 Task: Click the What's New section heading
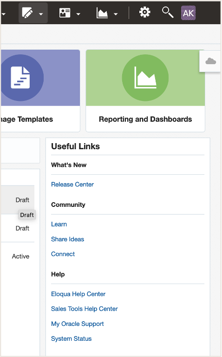[x=69, y=165]
